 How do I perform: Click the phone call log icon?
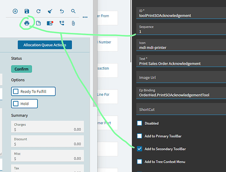point(62,23)
